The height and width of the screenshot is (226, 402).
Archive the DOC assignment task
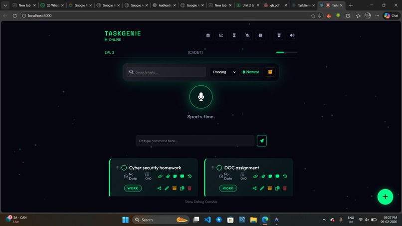coord(269,188)
